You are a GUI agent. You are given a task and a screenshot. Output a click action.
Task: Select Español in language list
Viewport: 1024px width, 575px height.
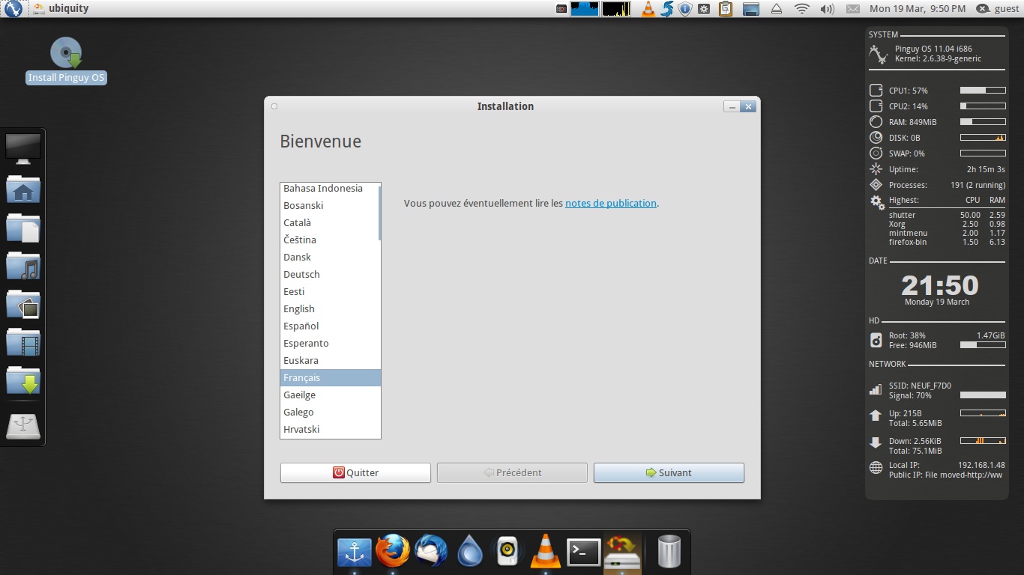click(330, 326)
